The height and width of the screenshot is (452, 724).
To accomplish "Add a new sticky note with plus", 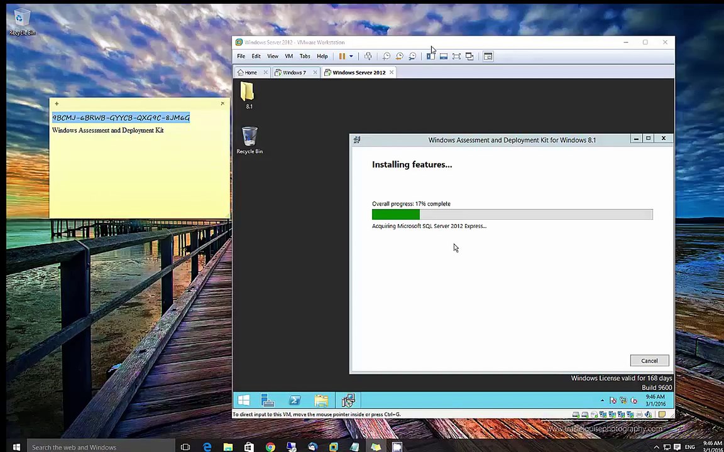I will [57, 104].
